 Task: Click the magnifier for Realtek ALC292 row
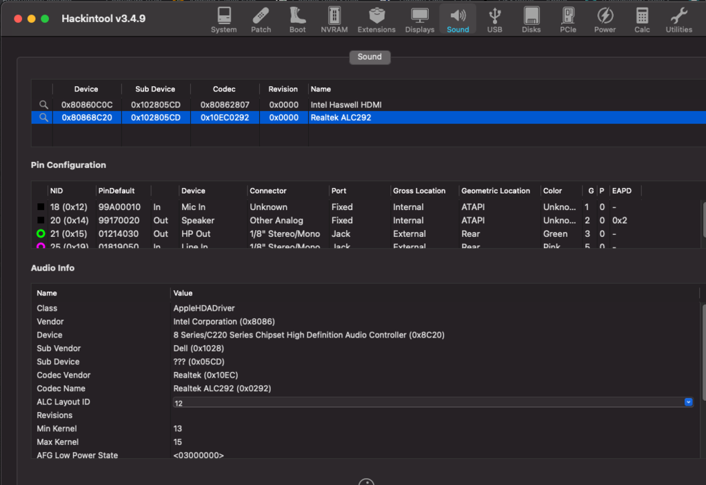43,117
